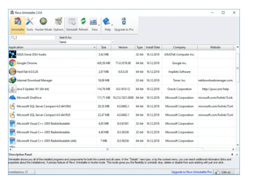This screenshot has width=254, height=182.
Task: Click the horizontal scrollbar right arrow
Action: (x=233, y=150)
